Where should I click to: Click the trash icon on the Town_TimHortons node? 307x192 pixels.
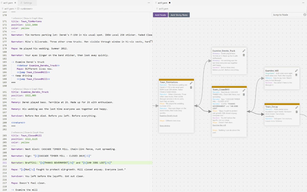(x=191, y=87)
